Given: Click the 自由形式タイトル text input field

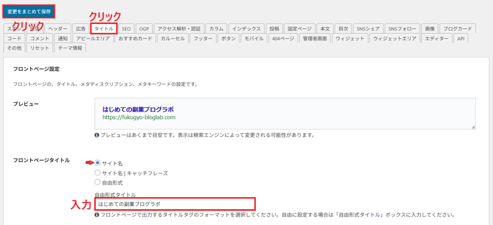Looking at the screenshot, I should click(x=174, y=204).
